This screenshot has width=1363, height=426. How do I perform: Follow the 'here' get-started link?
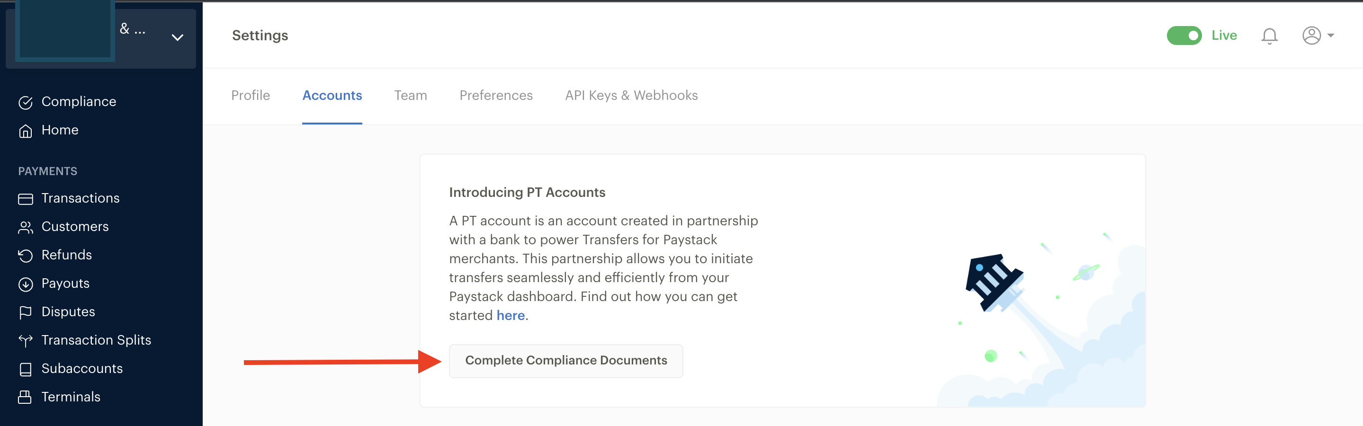[x=511, y=316]
